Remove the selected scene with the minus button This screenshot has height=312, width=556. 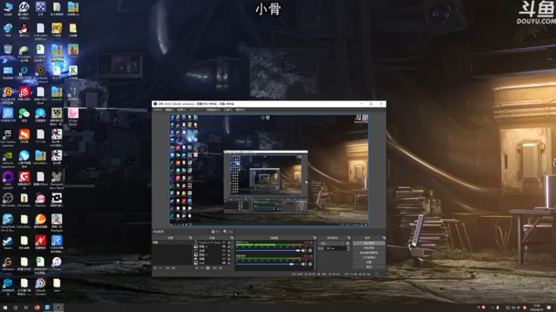pos(161,268)
